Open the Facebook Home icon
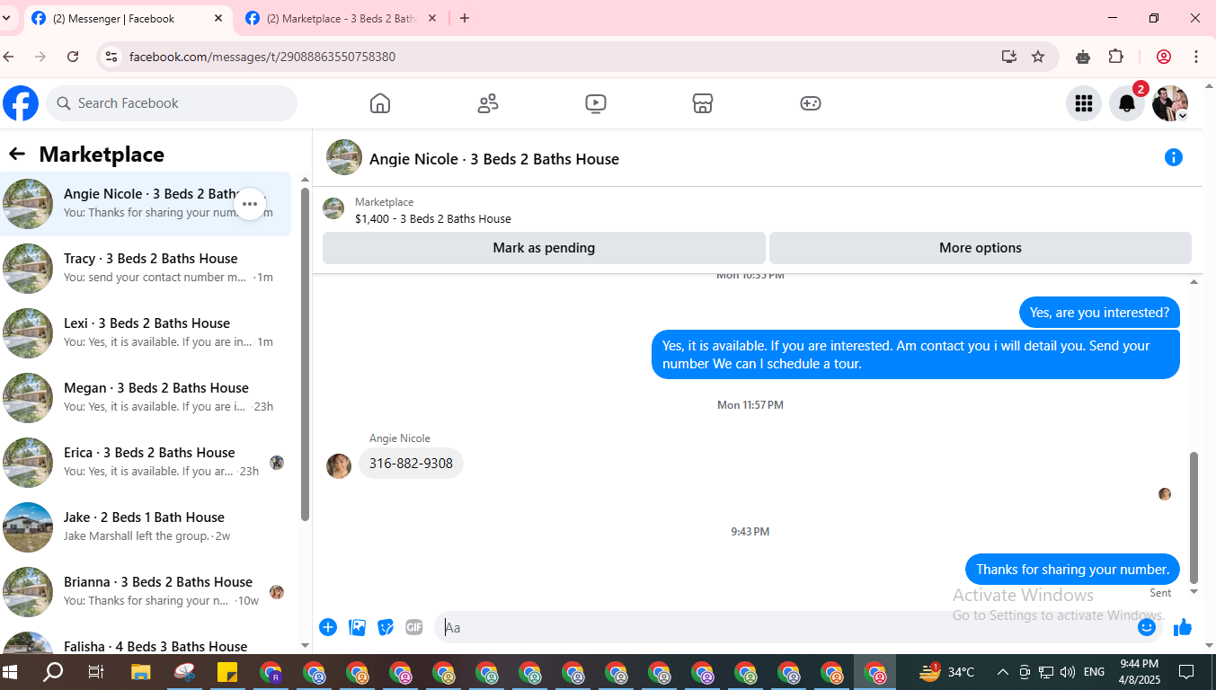The width and height of the screenshot is (1216, 690). [380, 103]
